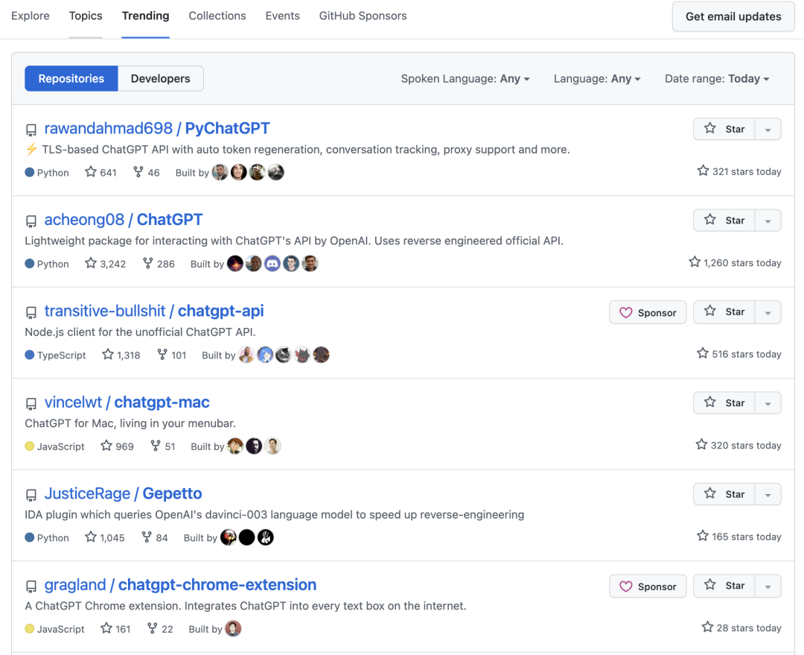804x655 pixels.
Task: Star the acheong08 / ChatGPT repository
Action: tap(724, 221)
